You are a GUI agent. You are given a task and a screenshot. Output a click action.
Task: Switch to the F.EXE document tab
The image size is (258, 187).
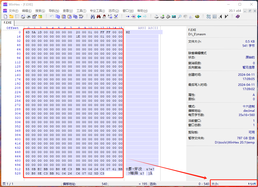(x=8, y=22)
